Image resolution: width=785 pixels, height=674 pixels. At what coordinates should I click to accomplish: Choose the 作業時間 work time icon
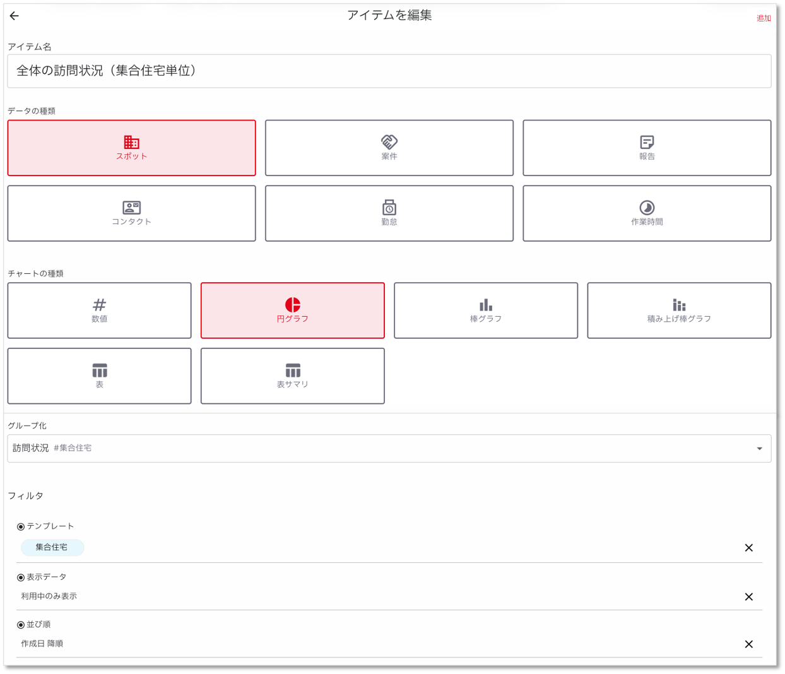[646, 208]
